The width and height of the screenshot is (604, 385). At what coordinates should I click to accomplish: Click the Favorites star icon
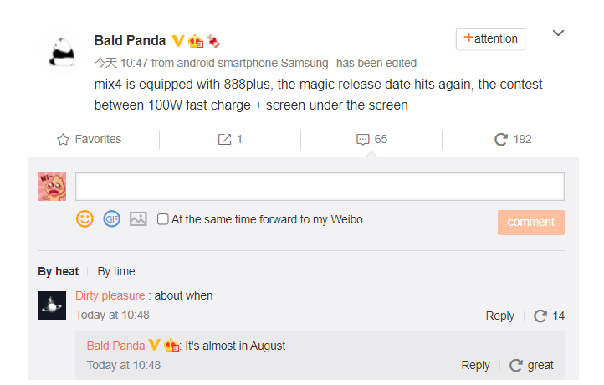tap(64, 139)
